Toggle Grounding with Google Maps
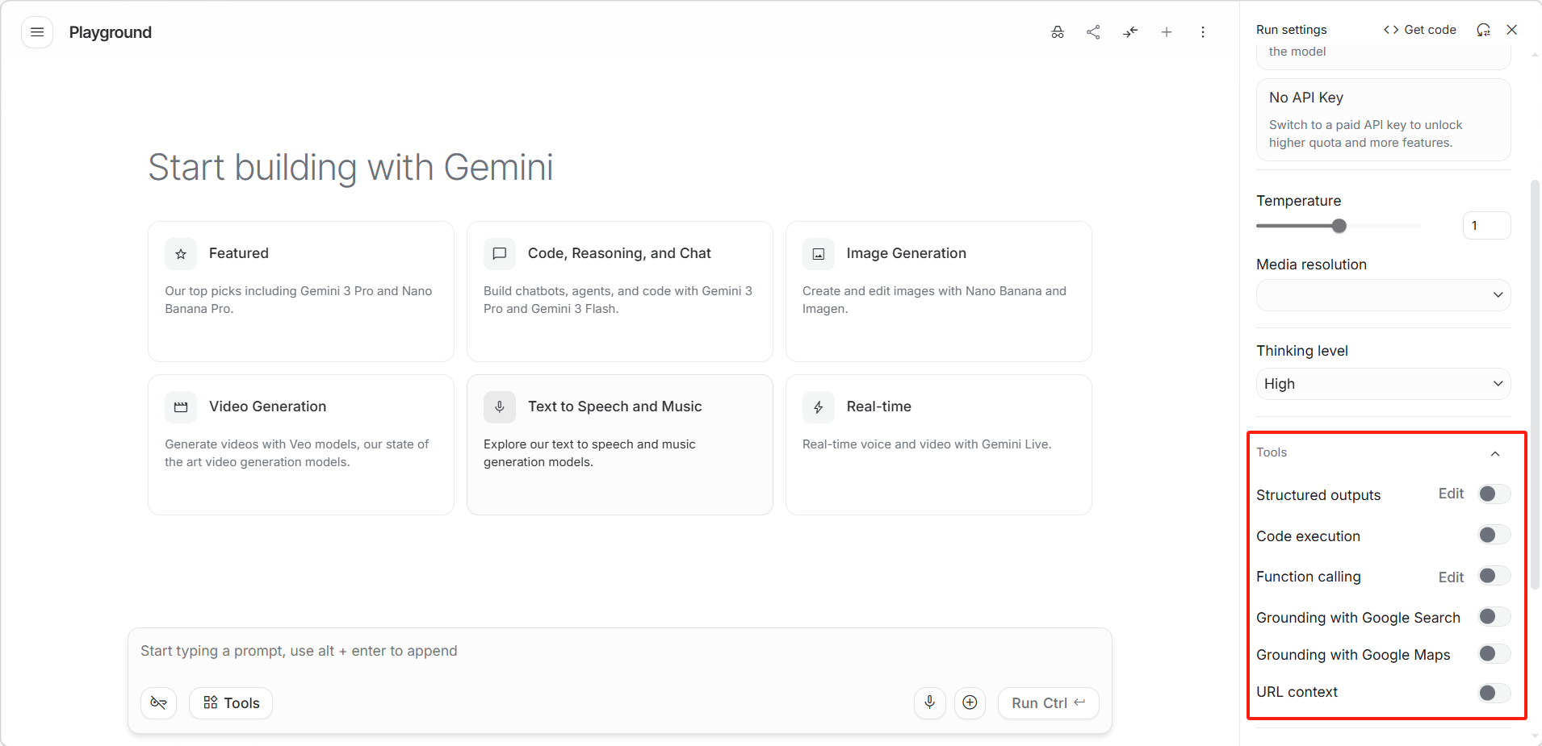 [x=1494, y=654]
